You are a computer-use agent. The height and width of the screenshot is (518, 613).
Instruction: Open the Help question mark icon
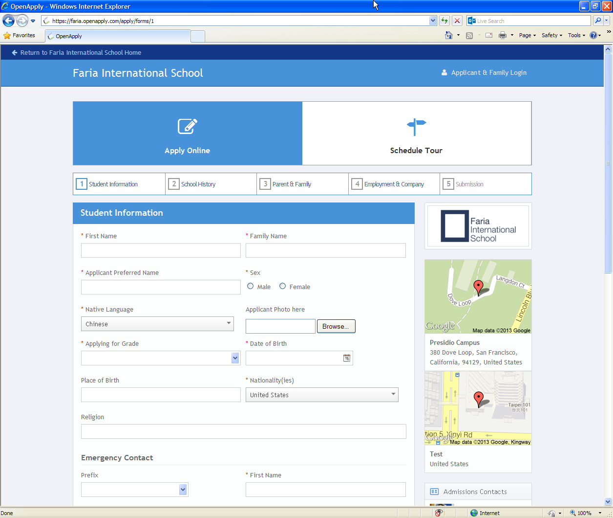(x=593, y=35)
